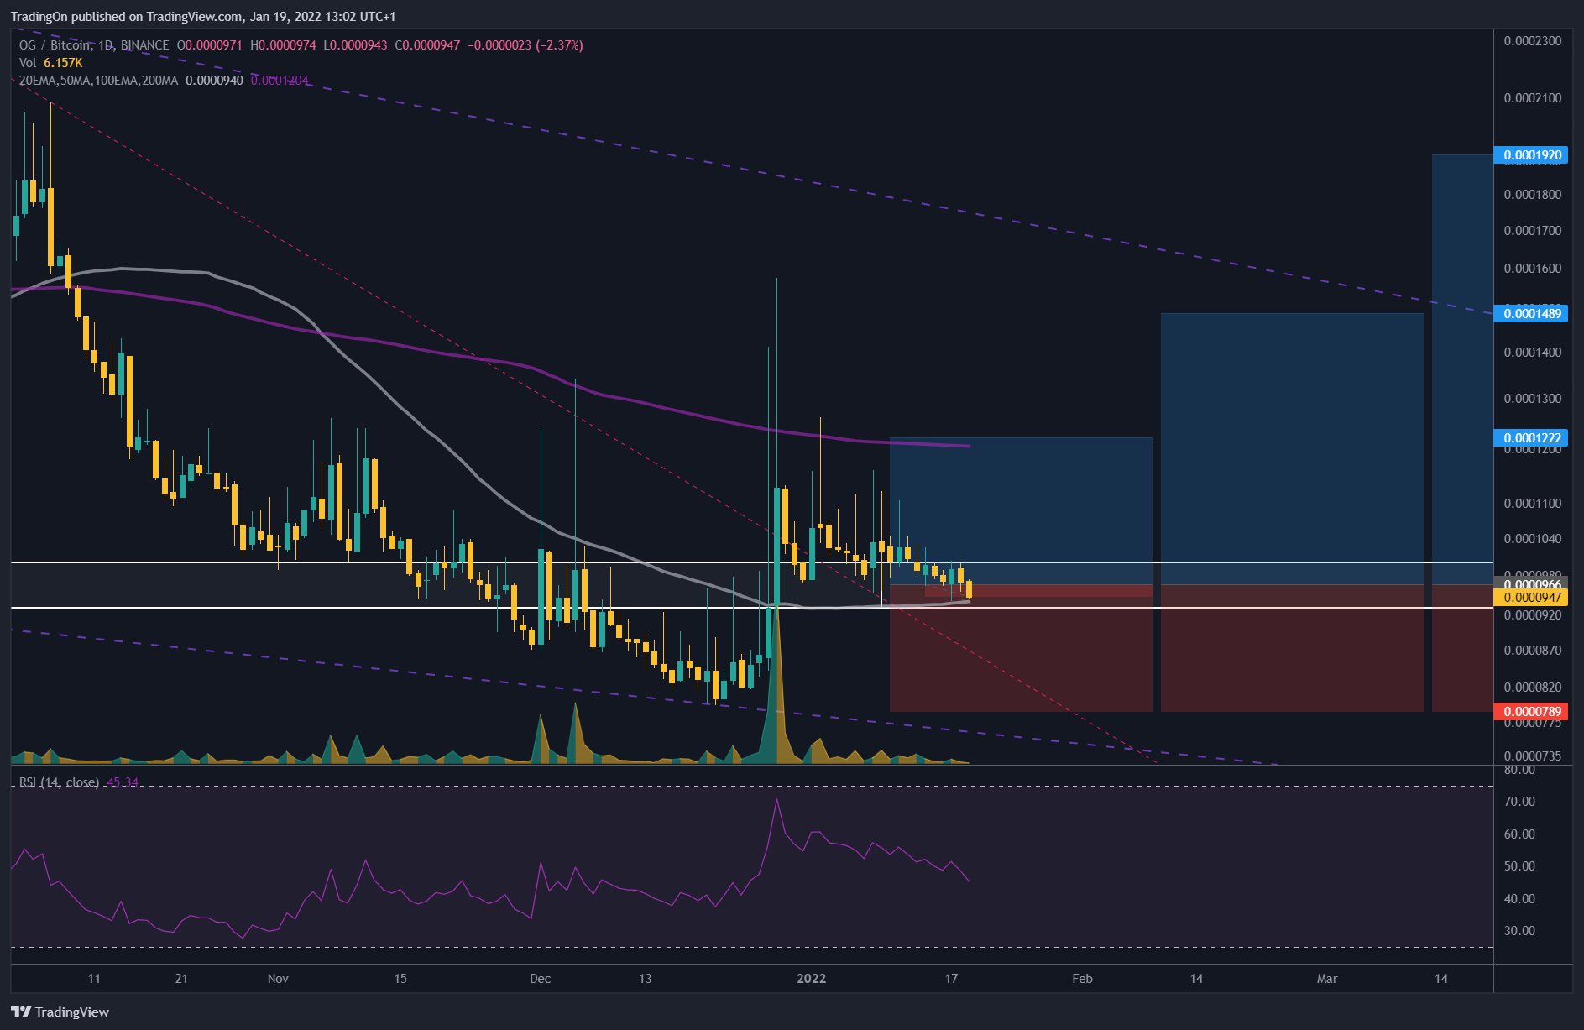The image size is (1584, 1030).
Task: Click the RSI axis label 30.00
Action: [1519, 931]
